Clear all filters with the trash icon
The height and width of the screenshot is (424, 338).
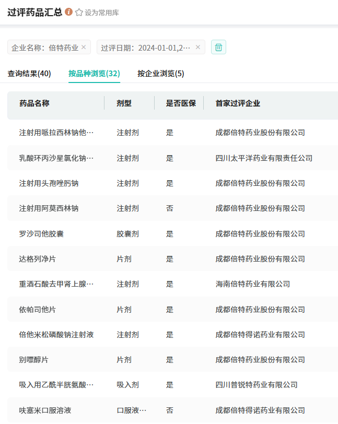click(x=218, y=47)
